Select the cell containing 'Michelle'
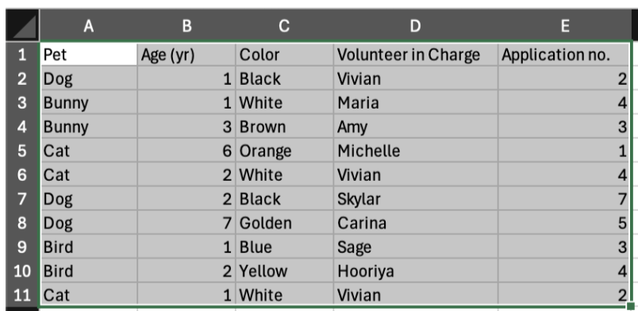This screenshot has height=311, width=638. [x=416, y=151]
